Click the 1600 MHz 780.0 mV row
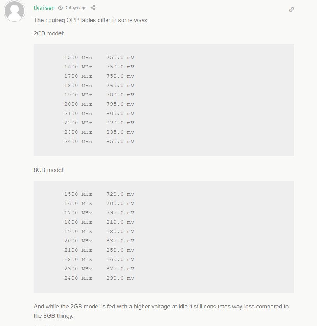317x326 pixels. 99,203
